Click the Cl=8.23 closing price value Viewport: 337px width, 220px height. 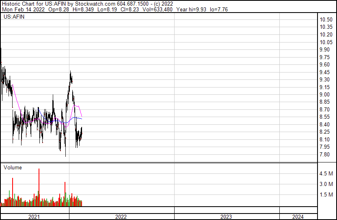click(130, 9)
